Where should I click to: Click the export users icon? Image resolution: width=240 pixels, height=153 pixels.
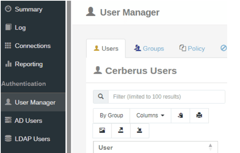(x=121, y=130)
